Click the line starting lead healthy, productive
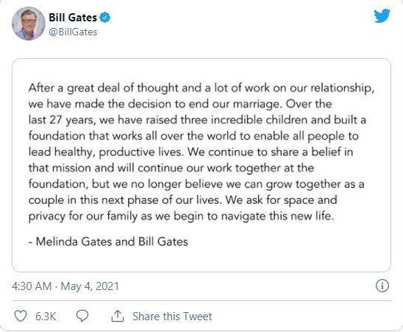Screen dimensions: 403x332 (190, 152)
